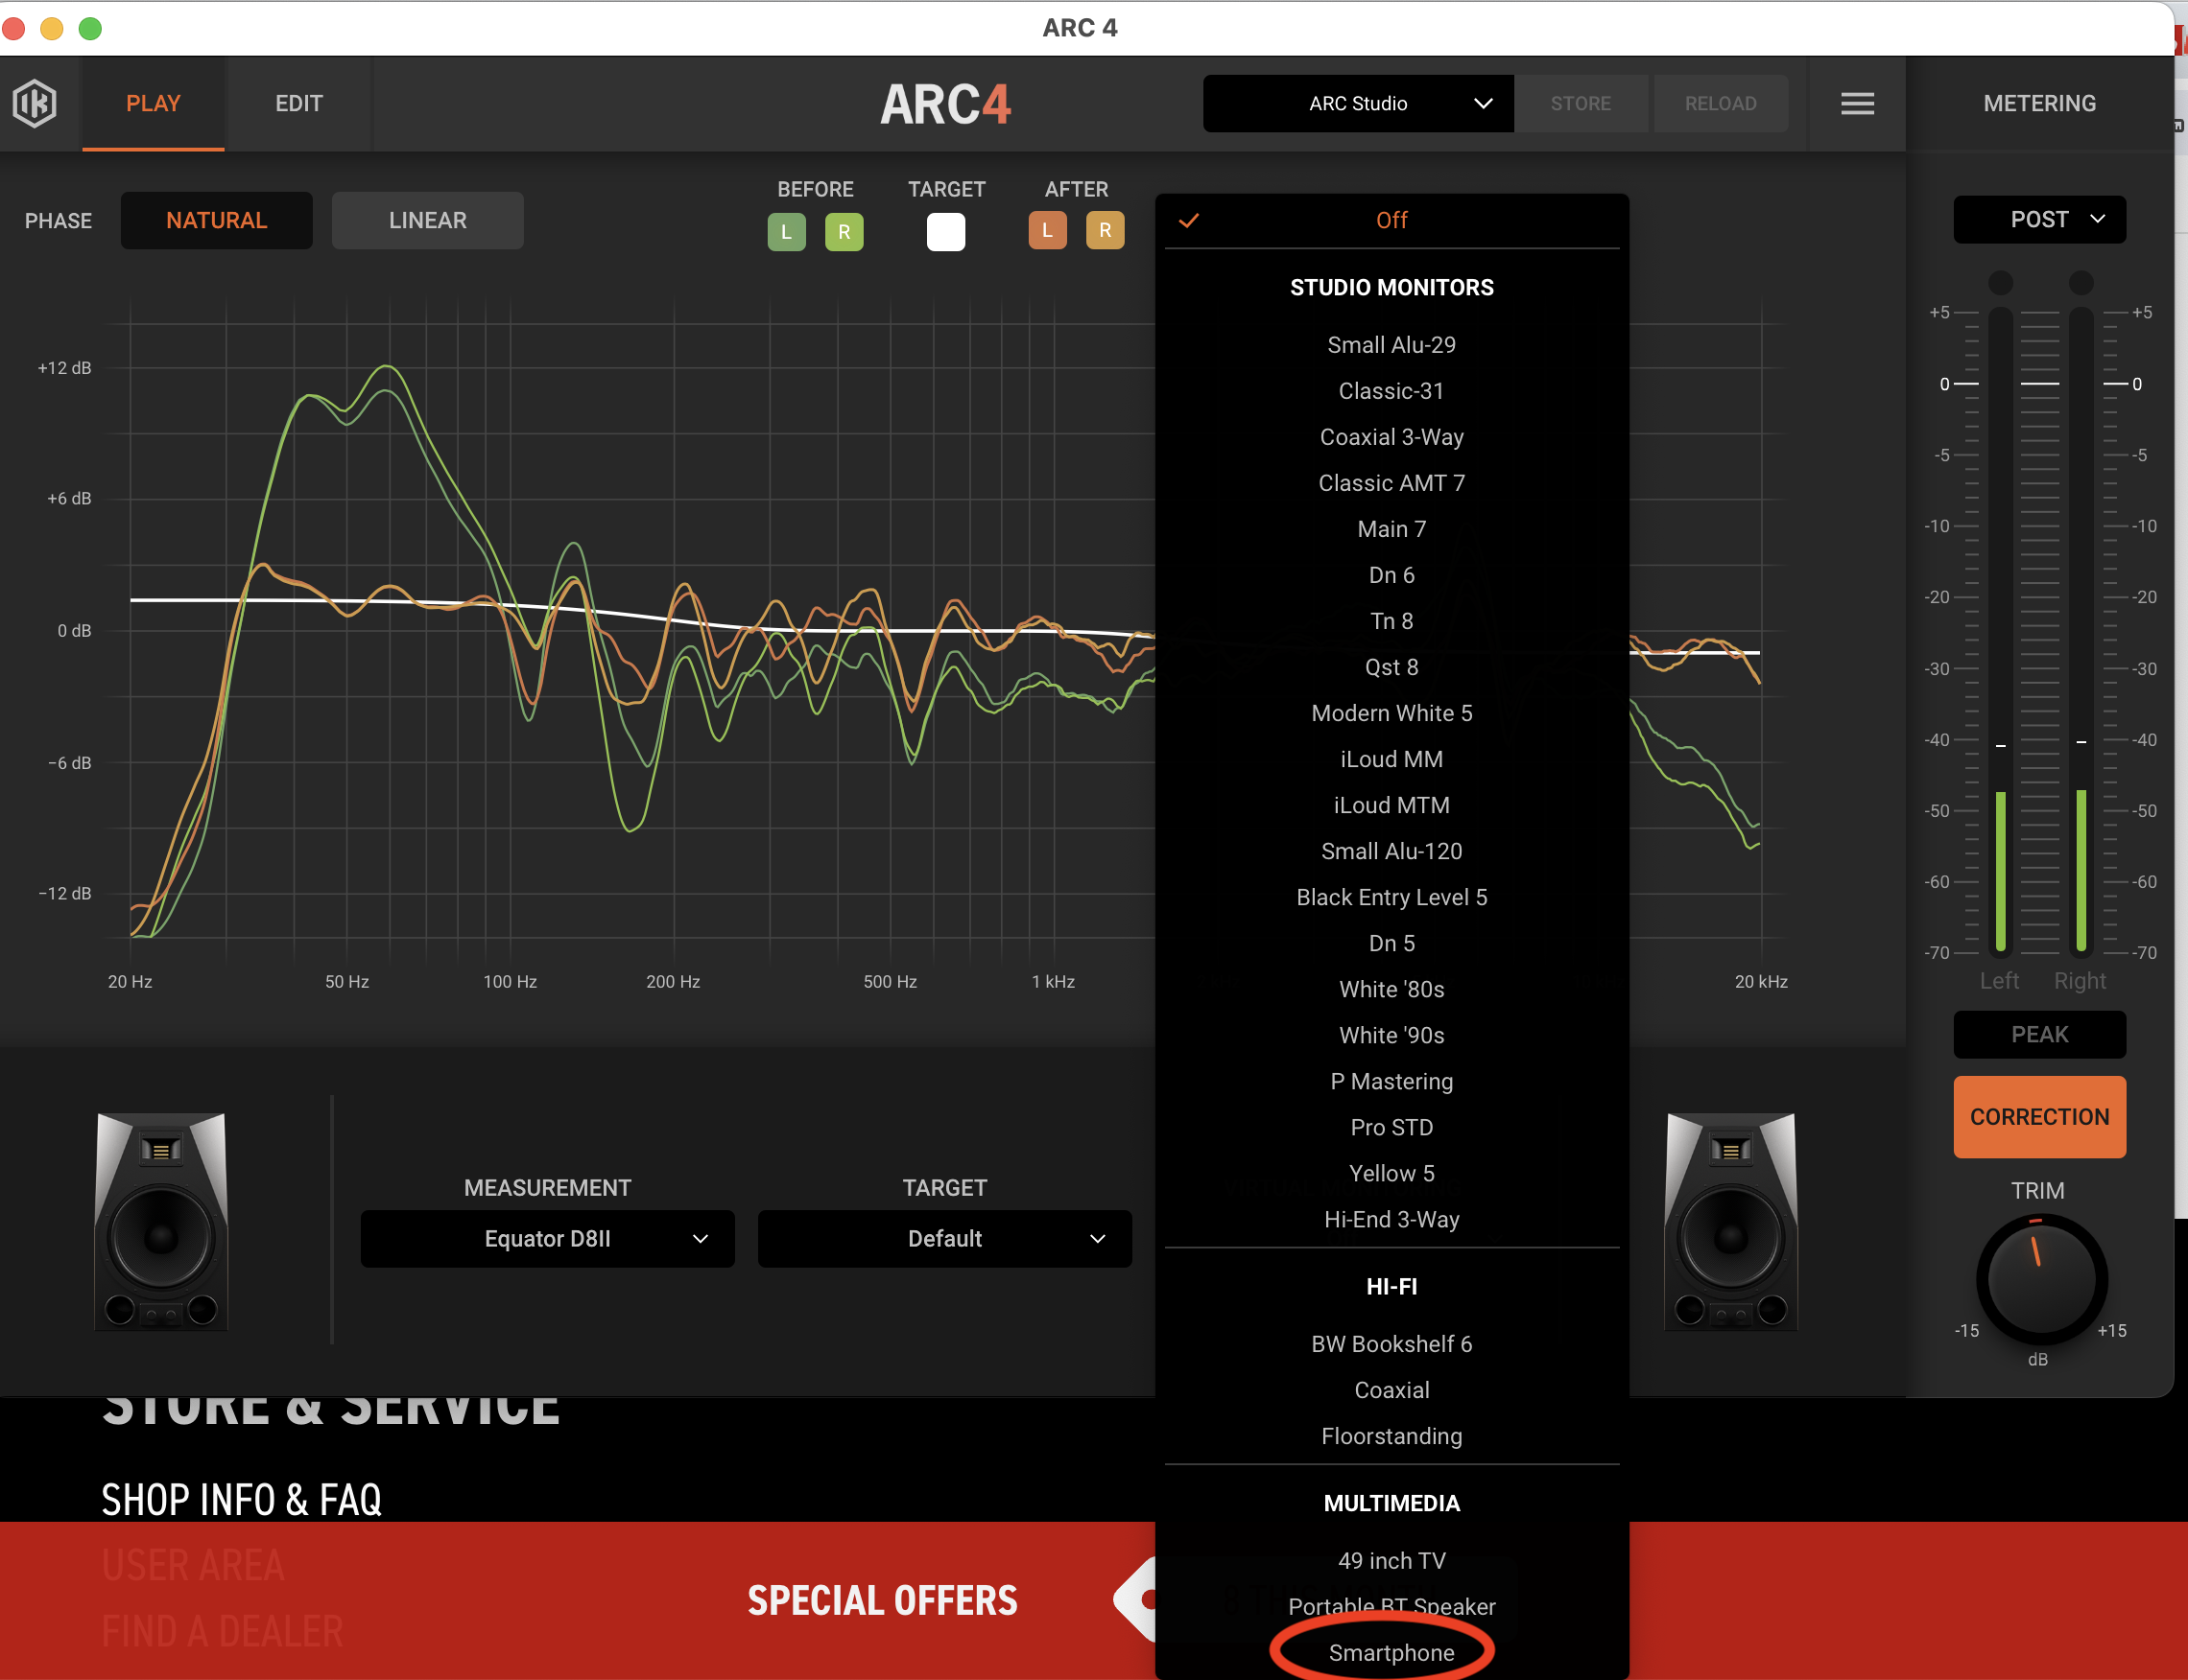This screenshot has width=2188, height=1680.
Task: Choose Smartphone multimedia option
Action: [x=1391, y=1653]
